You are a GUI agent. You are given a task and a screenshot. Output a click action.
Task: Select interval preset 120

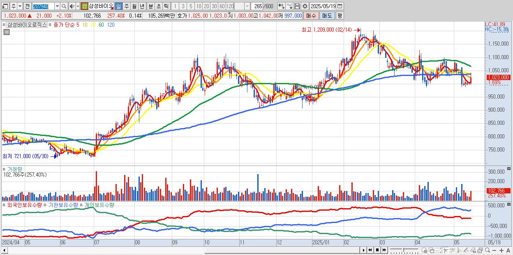point(230,6)
